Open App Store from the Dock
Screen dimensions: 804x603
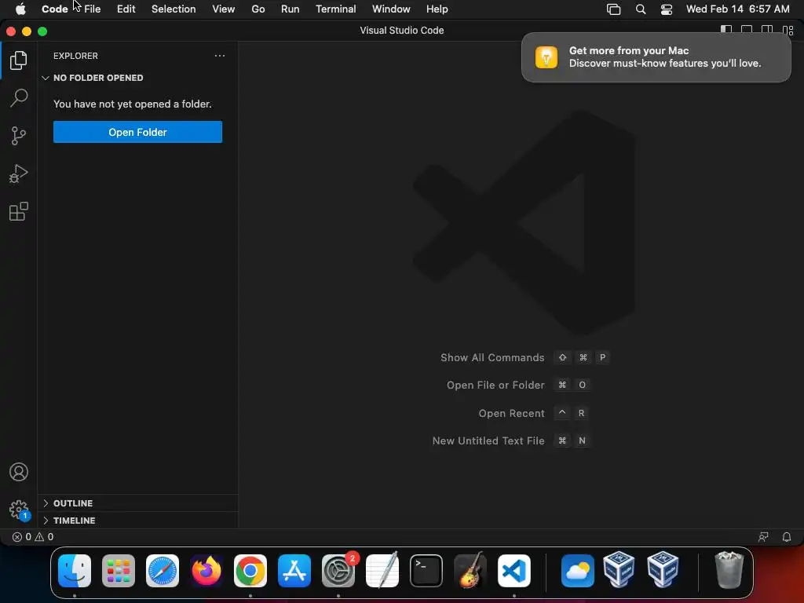[x=294, y=571]
